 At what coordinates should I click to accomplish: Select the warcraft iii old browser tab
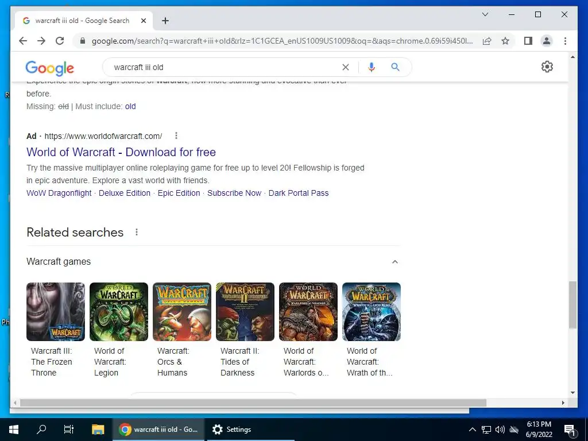tap(84, 21)
